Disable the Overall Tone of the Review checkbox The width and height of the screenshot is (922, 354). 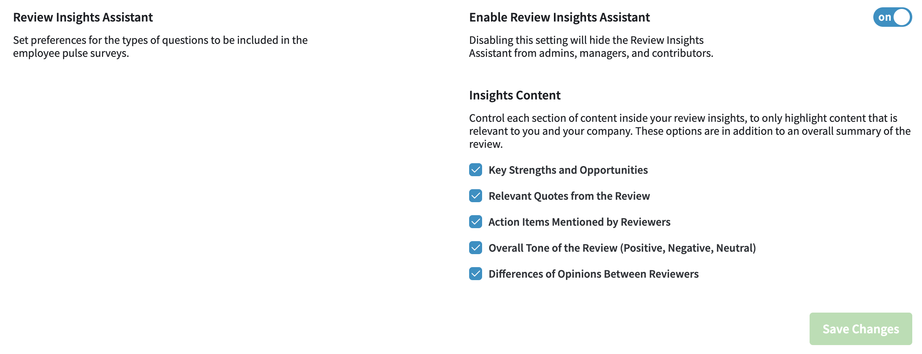coord(476,248)
